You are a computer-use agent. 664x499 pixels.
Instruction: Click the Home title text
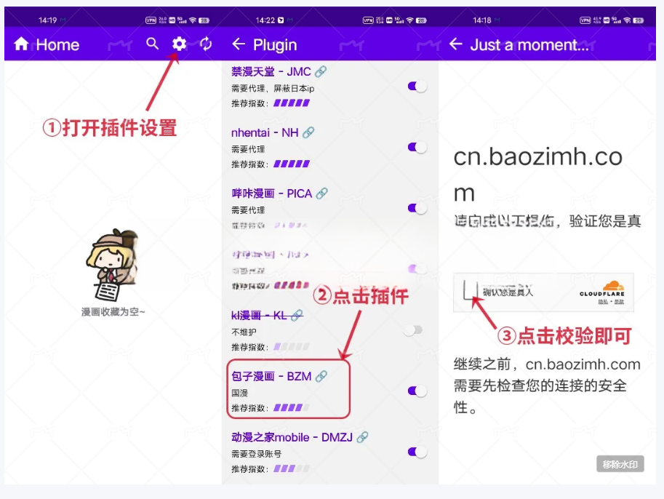coord(57,44)
